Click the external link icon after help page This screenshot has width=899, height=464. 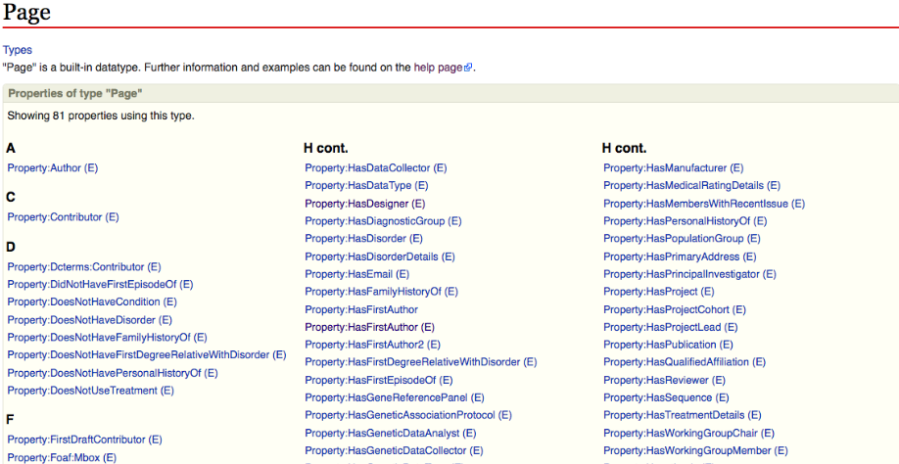[x=468, y=69]
